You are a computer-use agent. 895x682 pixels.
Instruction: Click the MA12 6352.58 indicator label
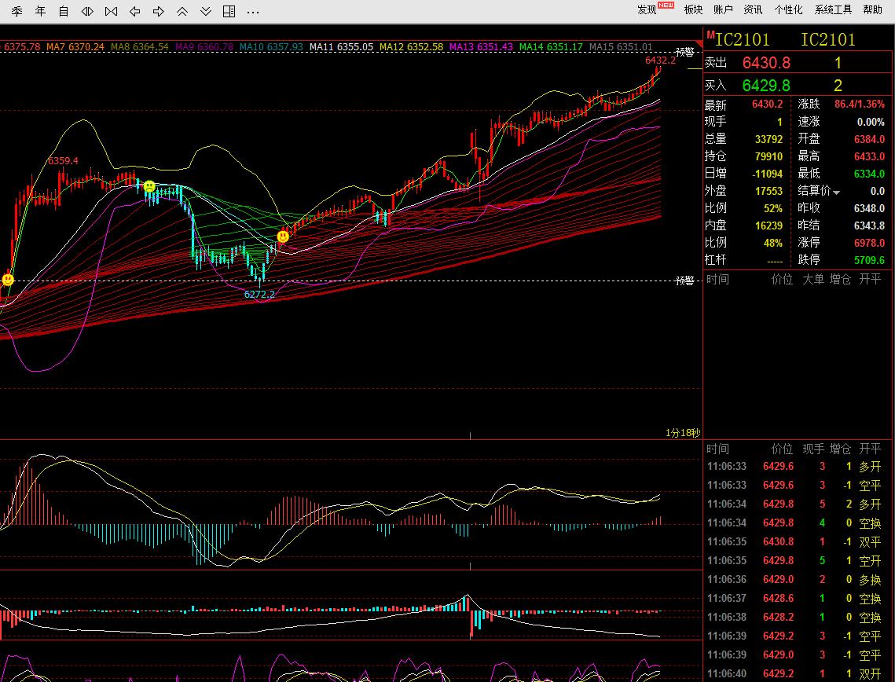tap(412, 47)
